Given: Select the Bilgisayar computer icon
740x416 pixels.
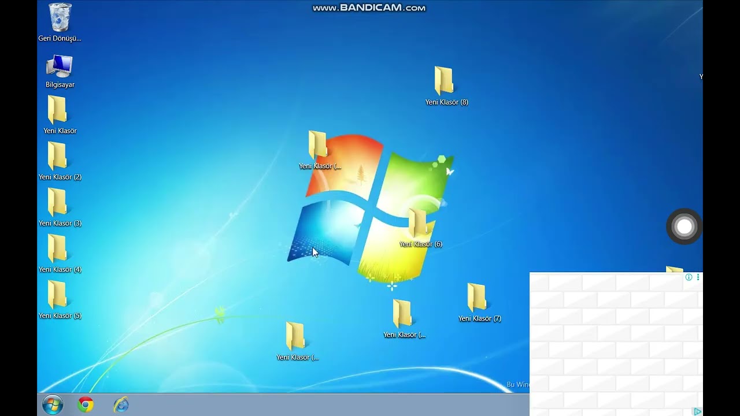Looking at the screenshot, I should point(60,71).
